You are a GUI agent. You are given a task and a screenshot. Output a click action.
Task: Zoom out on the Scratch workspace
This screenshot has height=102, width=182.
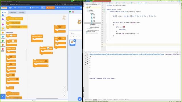click(x=65, y=92)
